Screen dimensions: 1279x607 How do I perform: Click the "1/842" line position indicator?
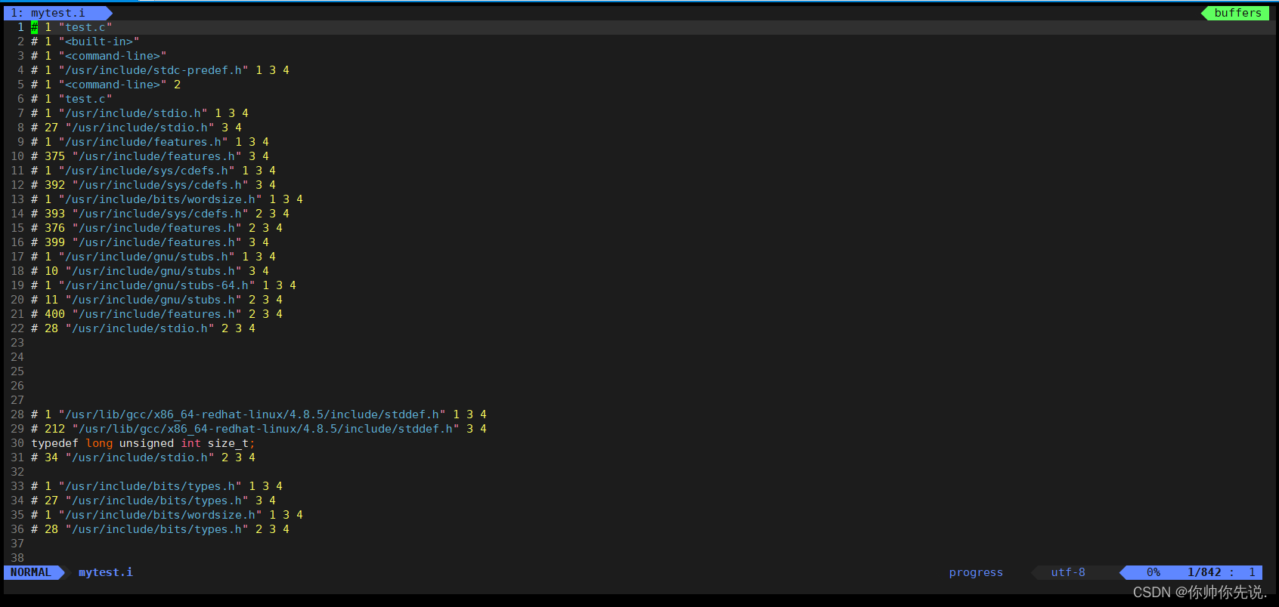[x=1204, y=572]
